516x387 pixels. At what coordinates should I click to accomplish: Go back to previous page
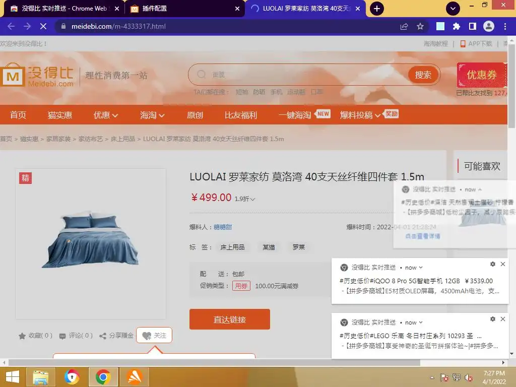(x=11, y=26)
